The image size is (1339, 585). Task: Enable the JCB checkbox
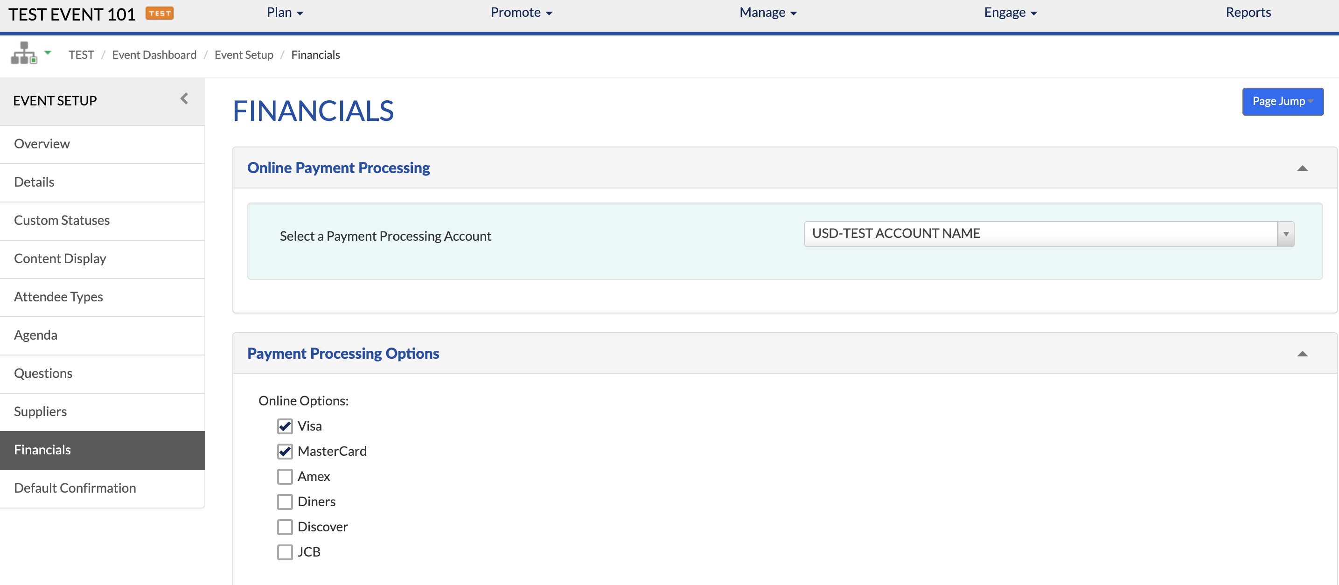[285, 552]
